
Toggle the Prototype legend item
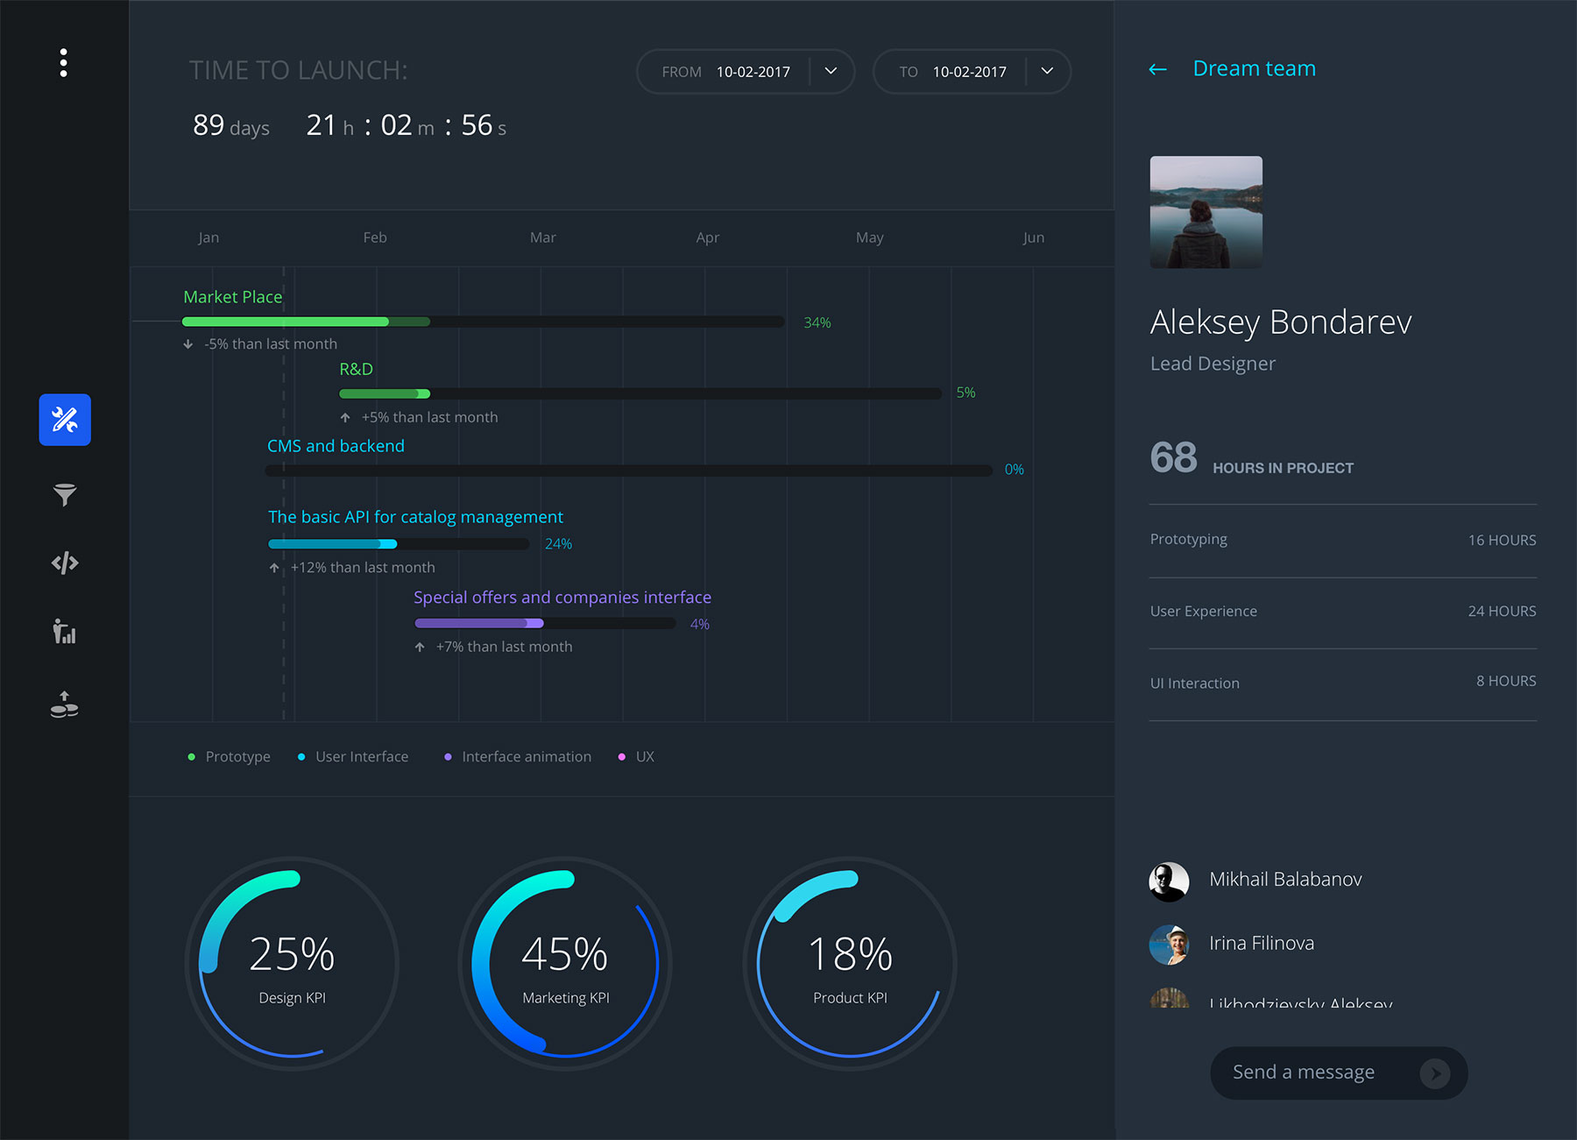[230, 756]
